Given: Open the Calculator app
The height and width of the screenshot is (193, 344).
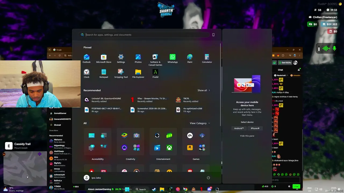Looking at the screenshot, I should click(x=207, y=59).
